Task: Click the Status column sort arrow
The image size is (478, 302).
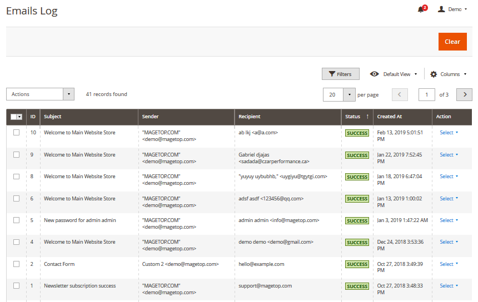Action: tap(367, 117)
